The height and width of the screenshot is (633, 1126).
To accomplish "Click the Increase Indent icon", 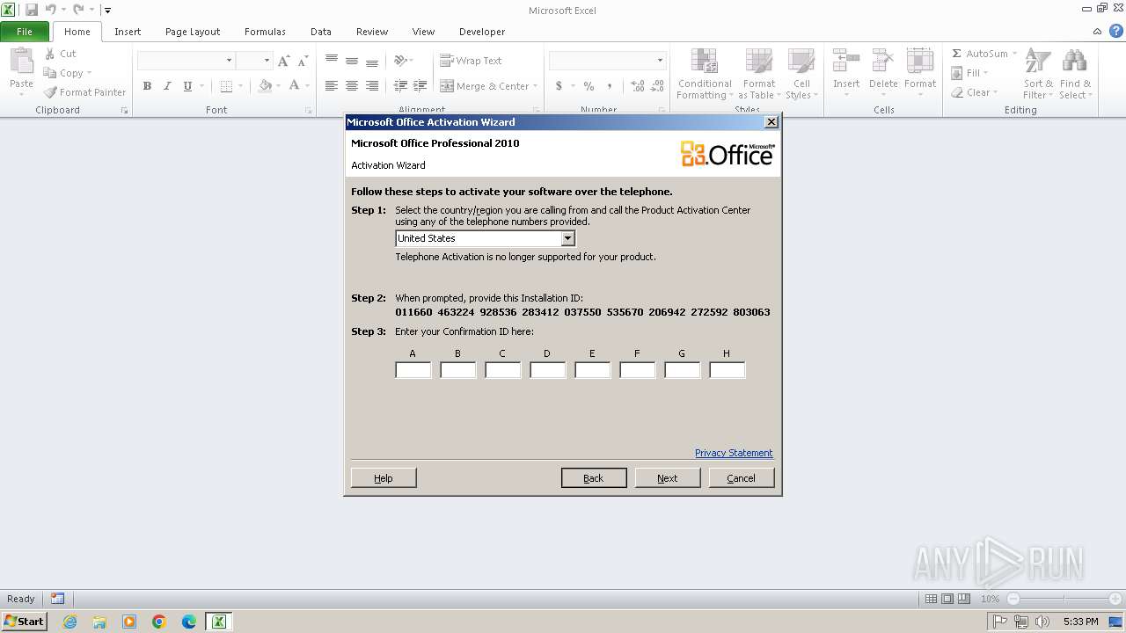I will pos(420,86).
